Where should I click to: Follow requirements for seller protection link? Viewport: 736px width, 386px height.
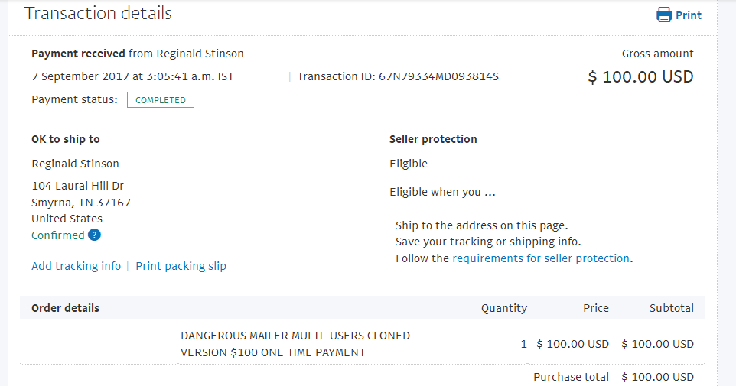pyautogui.click(x=541, y=258)
